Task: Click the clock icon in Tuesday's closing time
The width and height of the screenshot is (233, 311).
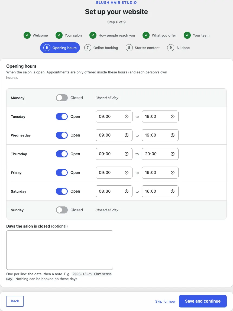Action: coord(173,116)
